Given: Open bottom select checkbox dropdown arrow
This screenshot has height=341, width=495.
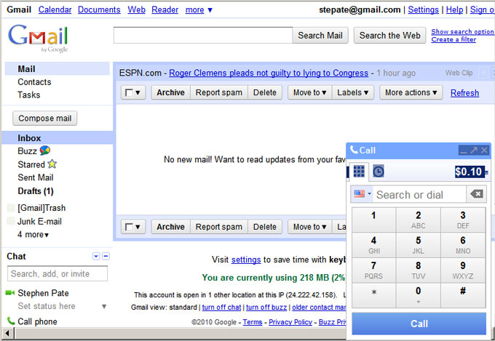Looking at the screenshot, I should (x=138, y=227).
